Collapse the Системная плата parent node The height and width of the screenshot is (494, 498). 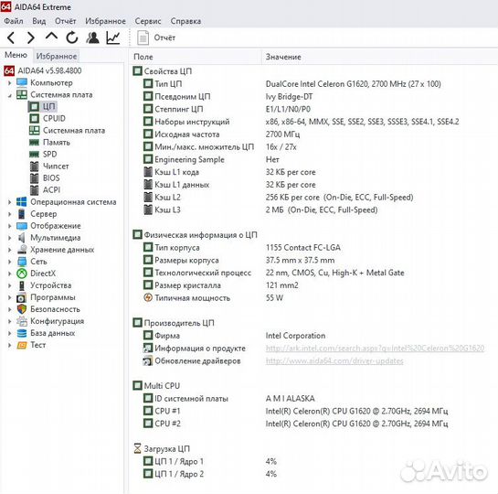[x=9, y=95]
